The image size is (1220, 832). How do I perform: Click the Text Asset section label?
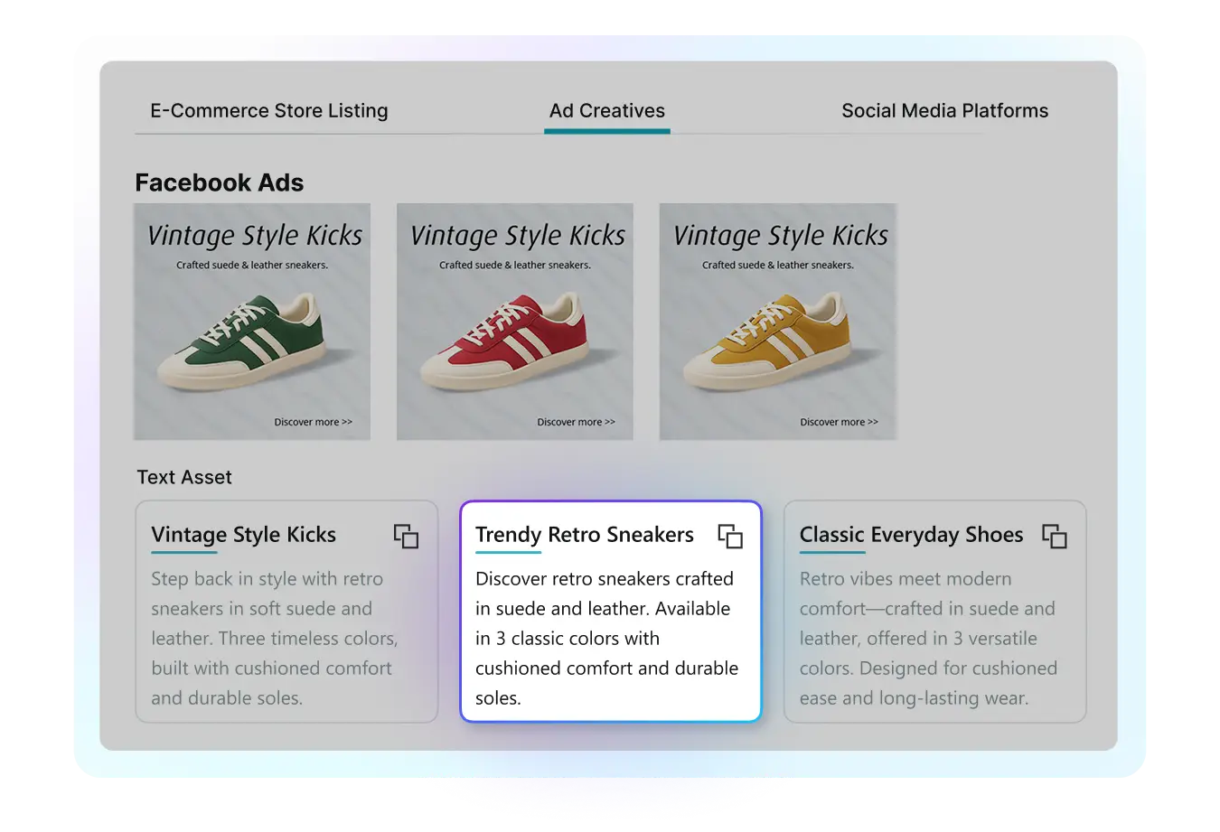pyautogui.click(x=184, y=477)
